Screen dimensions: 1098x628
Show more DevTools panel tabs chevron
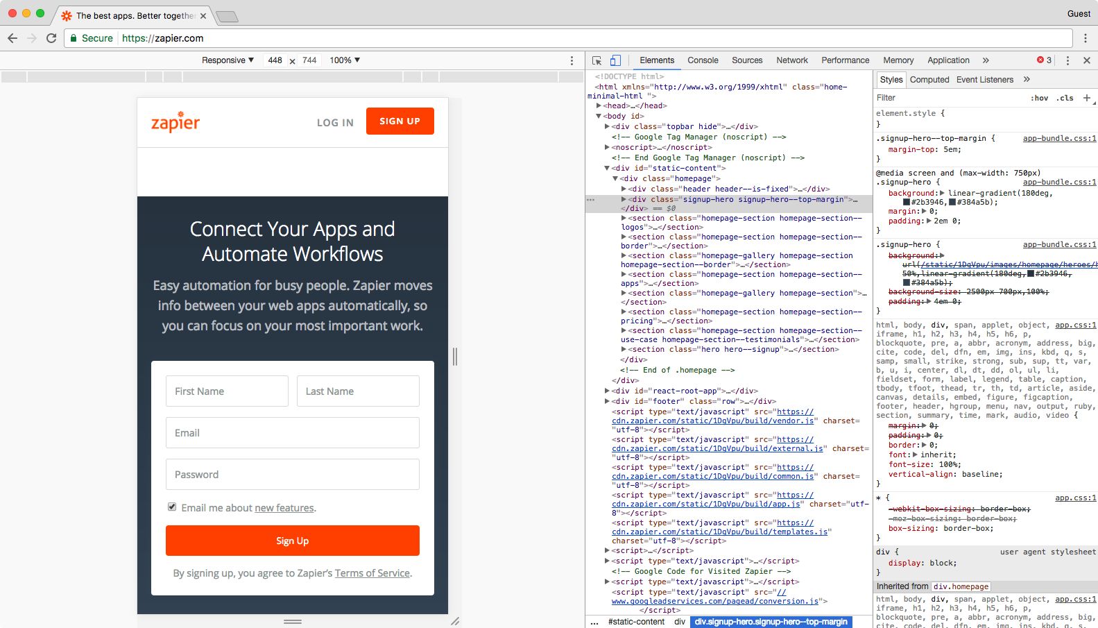[x=986, y=60]
